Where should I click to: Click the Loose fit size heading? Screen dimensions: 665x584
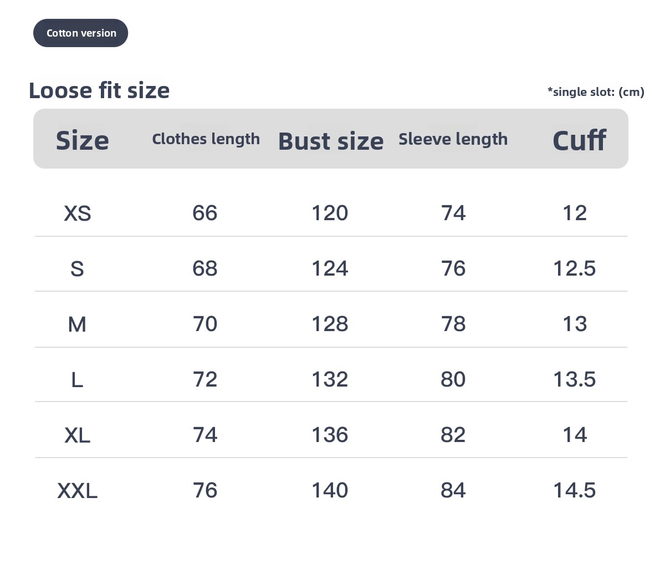pyautogui.click(x=99, y=90)
